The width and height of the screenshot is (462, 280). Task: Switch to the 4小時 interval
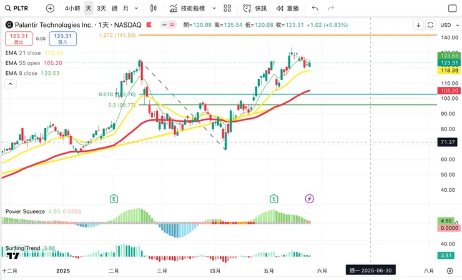click(x=72, y=8)
